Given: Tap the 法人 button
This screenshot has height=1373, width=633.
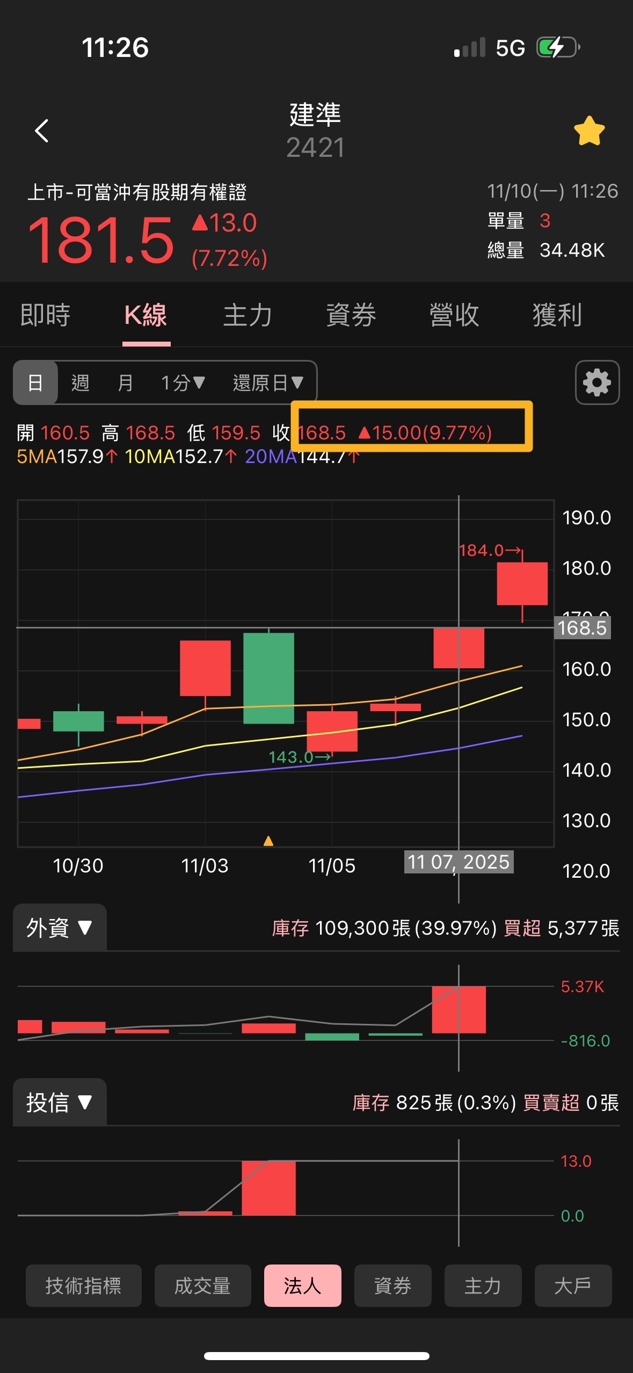Looking at the screenshot, I should click(303, 1285).
